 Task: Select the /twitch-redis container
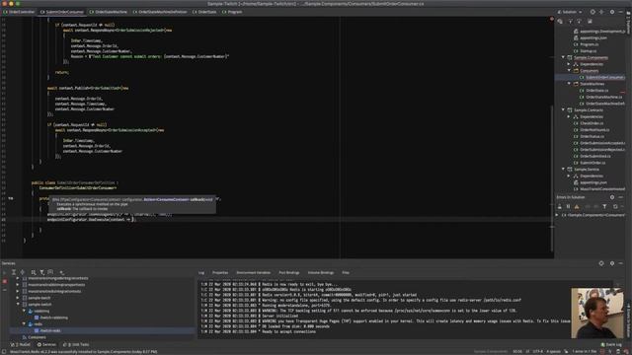(x=47, y=331)
